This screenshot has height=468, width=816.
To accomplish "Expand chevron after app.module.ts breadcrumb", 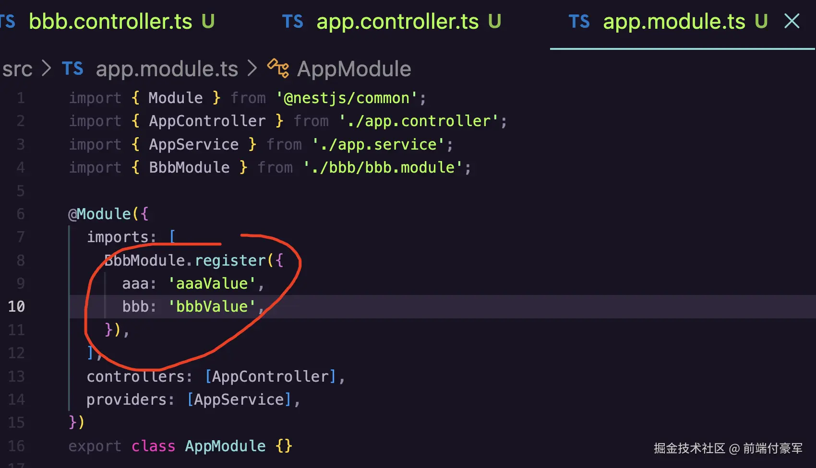I will coord(252,69).
